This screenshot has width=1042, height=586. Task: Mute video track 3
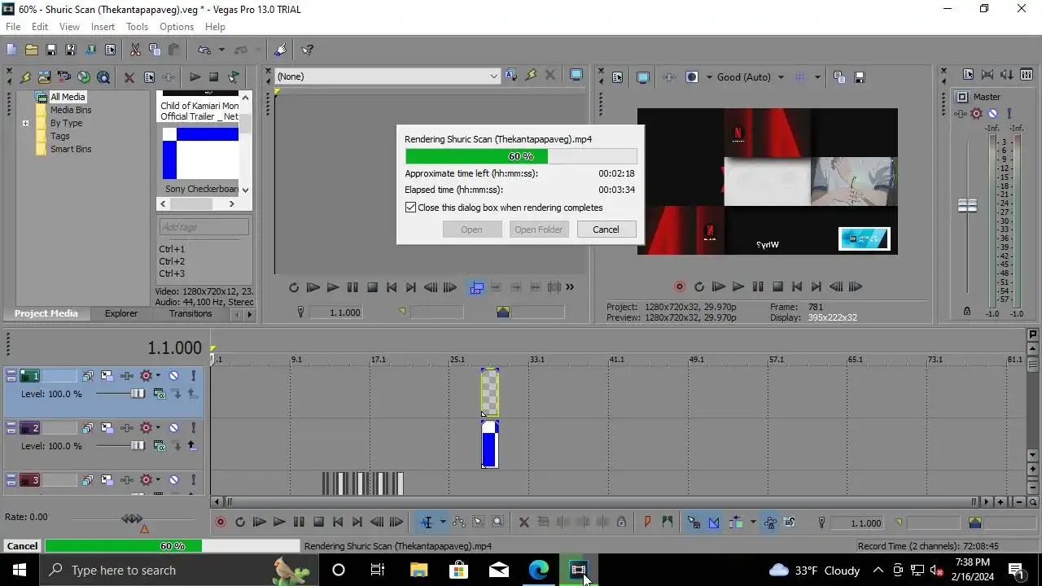coord(173,480)
